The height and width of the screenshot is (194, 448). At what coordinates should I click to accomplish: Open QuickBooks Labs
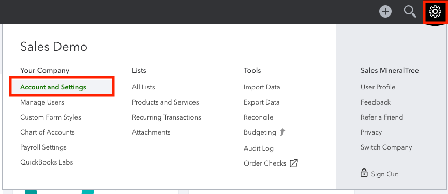[47, 162]
